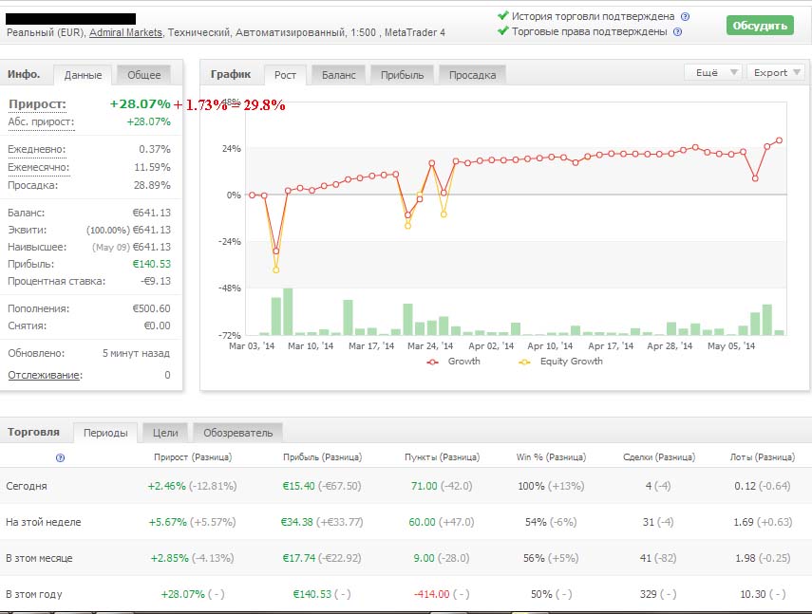Click the May 05, '14 axis label
The image size is (812, 614).
[731, 346]
